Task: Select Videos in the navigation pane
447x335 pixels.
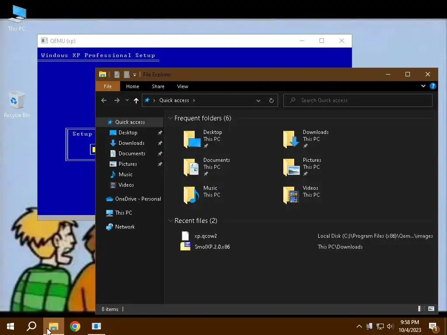Action: point(126,185)
